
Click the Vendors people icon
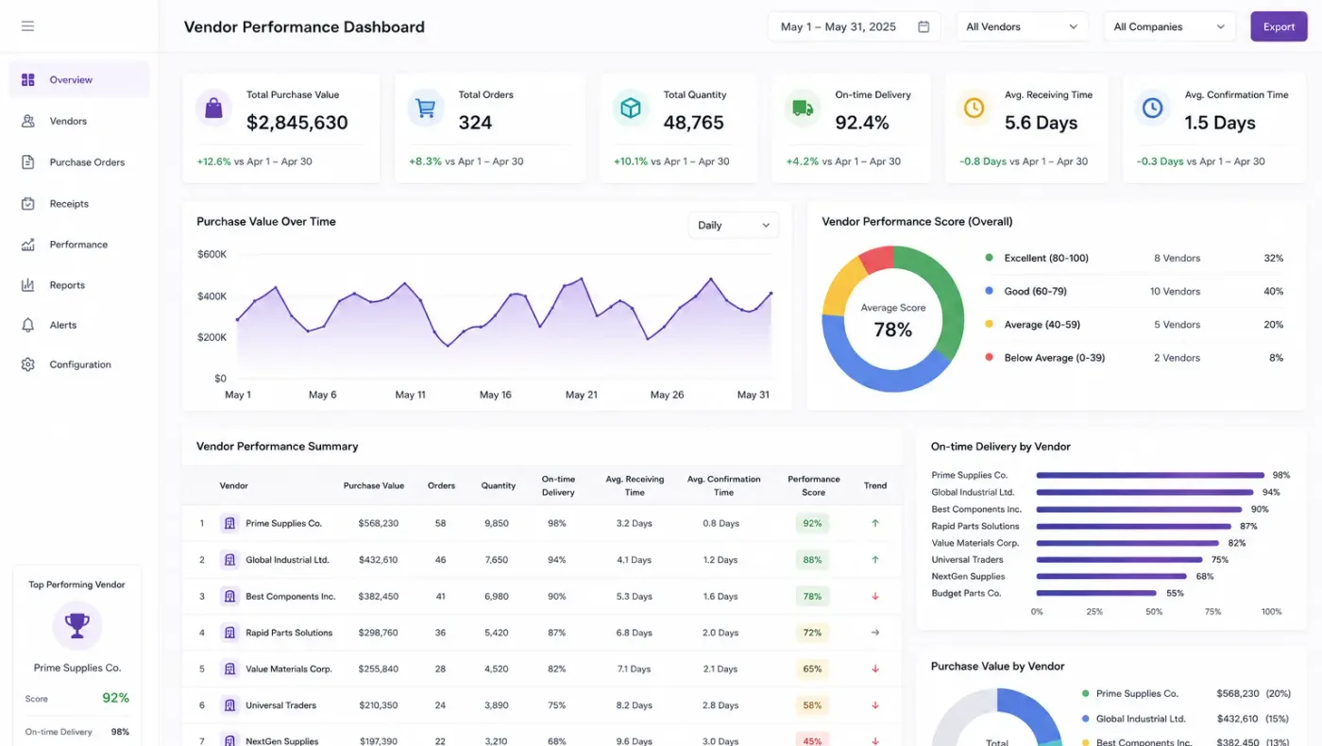tap(28, 121)
